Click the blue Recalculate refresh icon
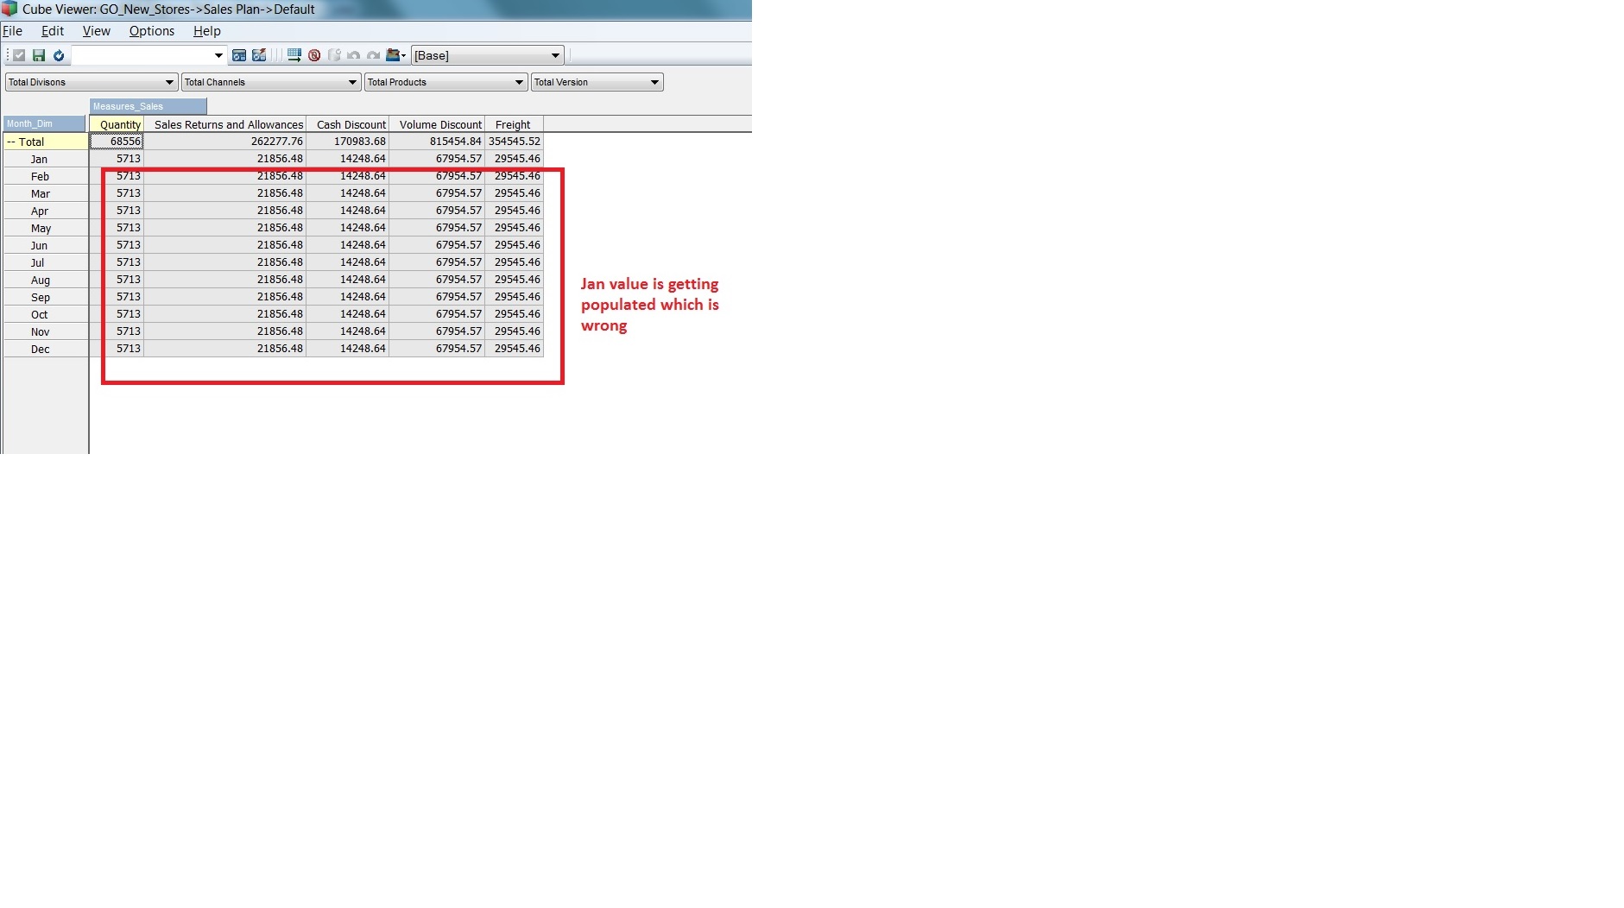 59,55
